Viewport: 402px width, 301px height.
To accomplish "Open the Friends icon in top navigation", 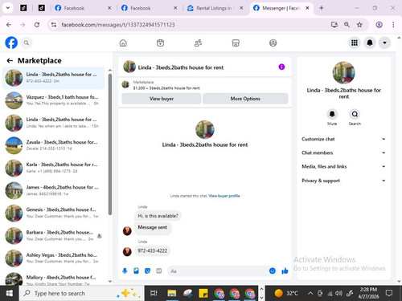I will tap(198, 43).
